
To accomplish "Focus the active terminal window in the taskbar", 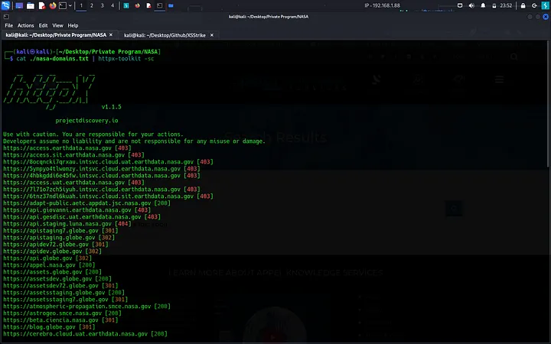I will (159, 5).
